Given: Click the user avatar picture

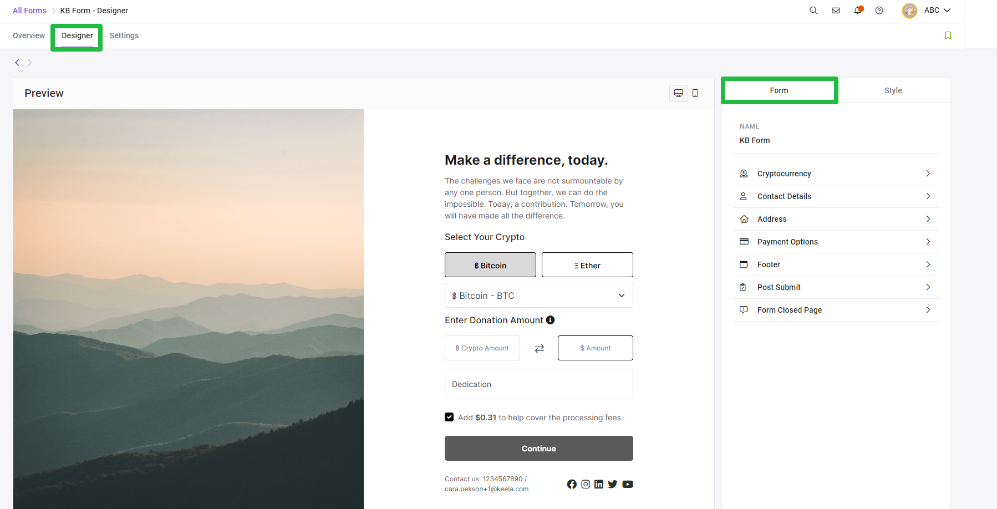Looking at the screenshot, I should 909,11.
